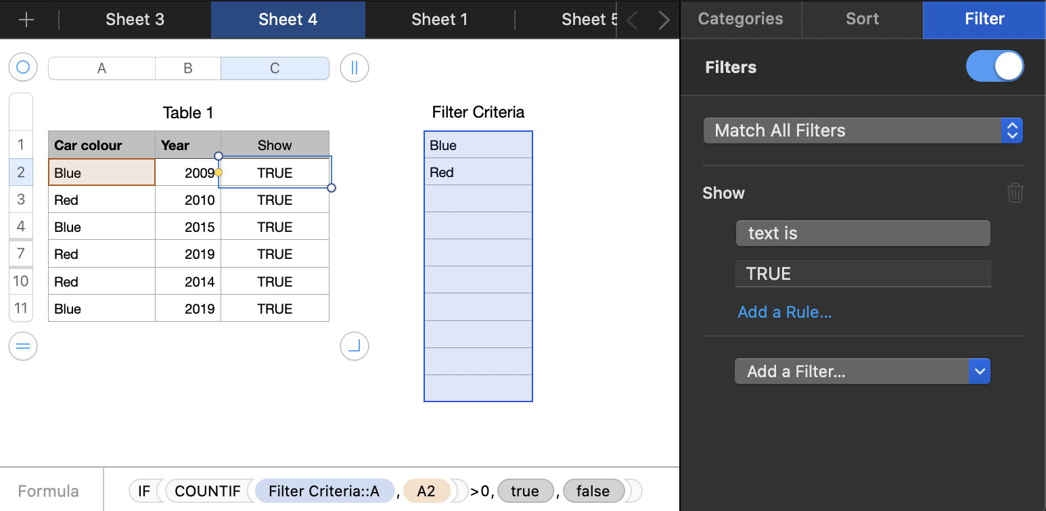Click the left sheet navigation arrow
1046x511 pixels.
point(631,20)
